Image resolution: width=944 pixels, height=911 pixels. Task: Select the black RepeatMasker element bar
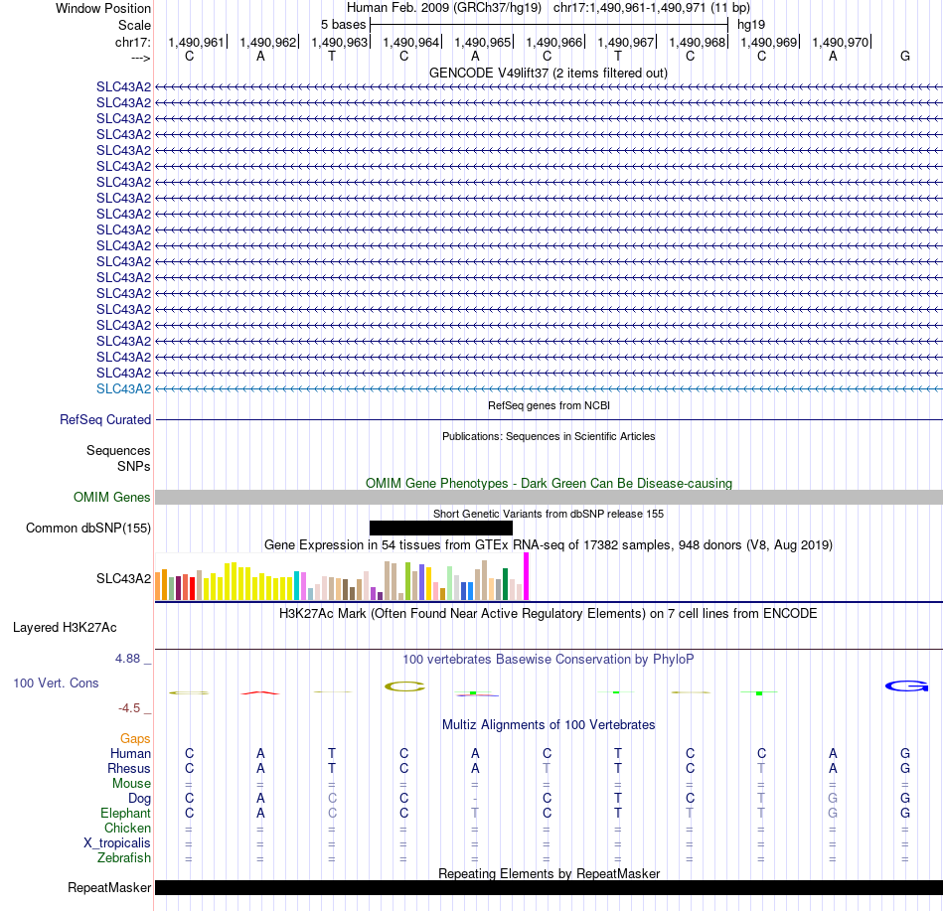(549, 887)
